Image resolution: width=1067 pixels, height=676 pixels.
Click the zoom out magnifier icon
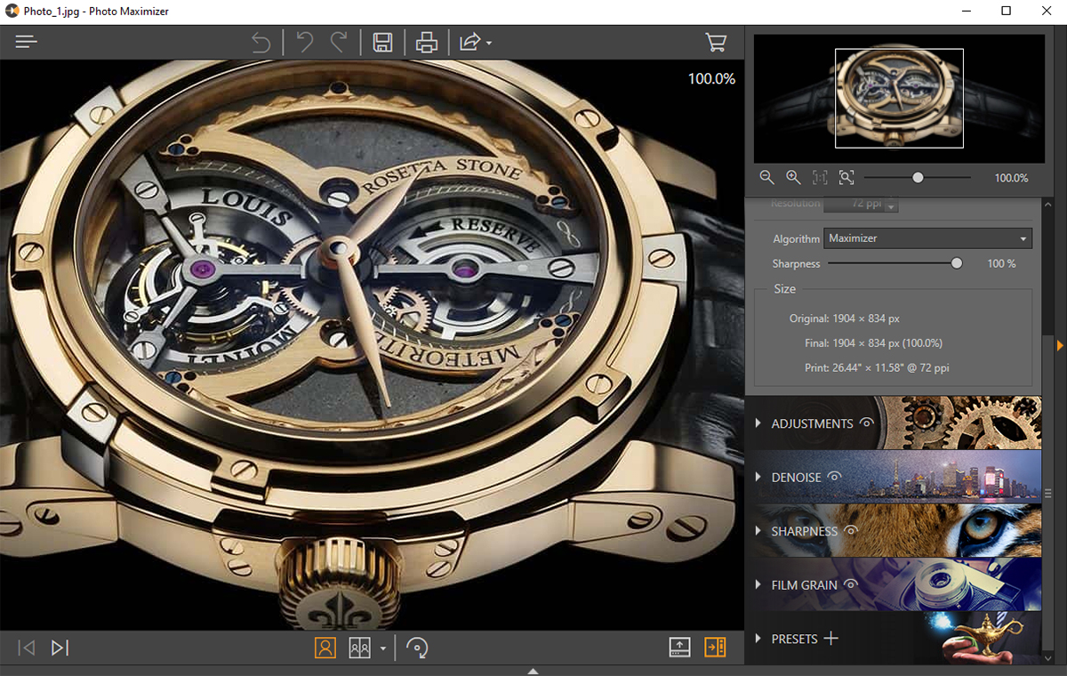(766, 178)
